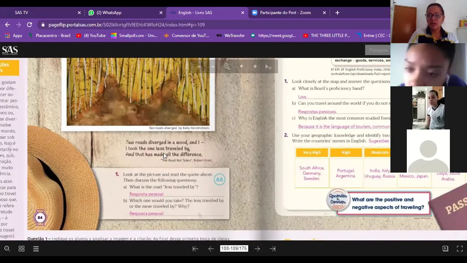Click the Pesquisa search field

pyautogui.click(x=378, y=50)
